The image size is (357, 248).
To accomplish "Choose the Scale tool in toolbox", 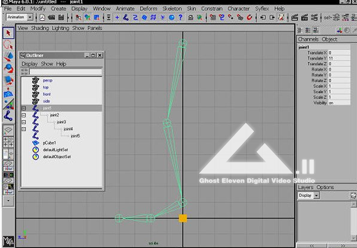I will point(8,80).
